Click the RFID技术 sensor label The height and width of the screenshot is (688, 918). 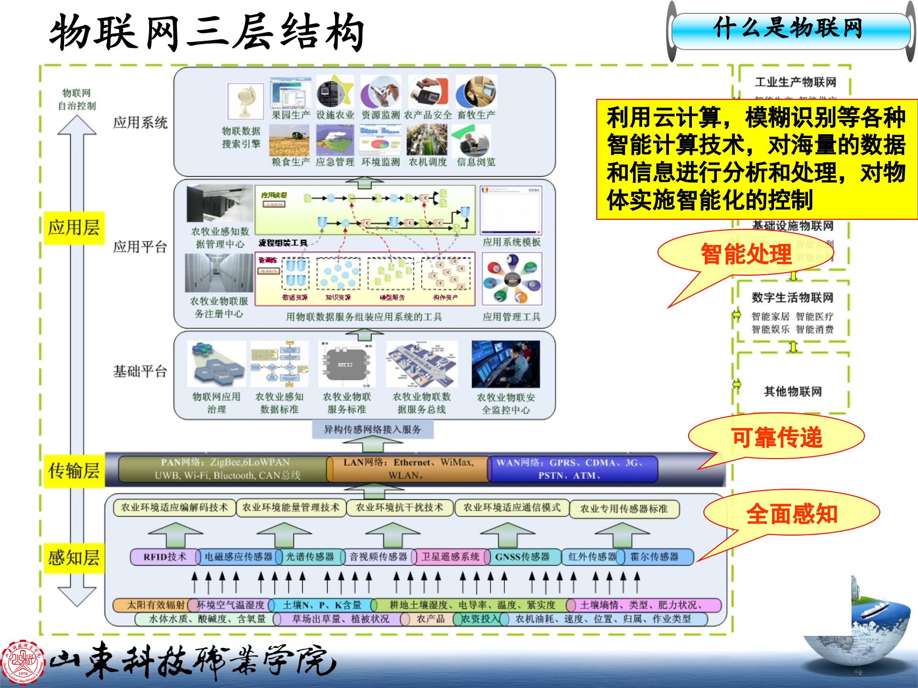(x=165, y=557)
